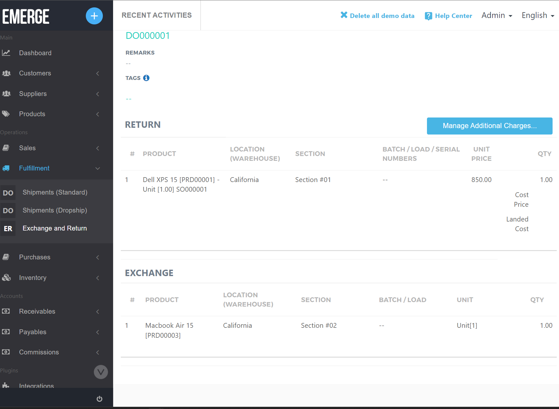Image resolution: width=559 pixels, height=409 pixels.
Task: Expand hidden plugins with the circular arrow
Action: pos(101,372)
